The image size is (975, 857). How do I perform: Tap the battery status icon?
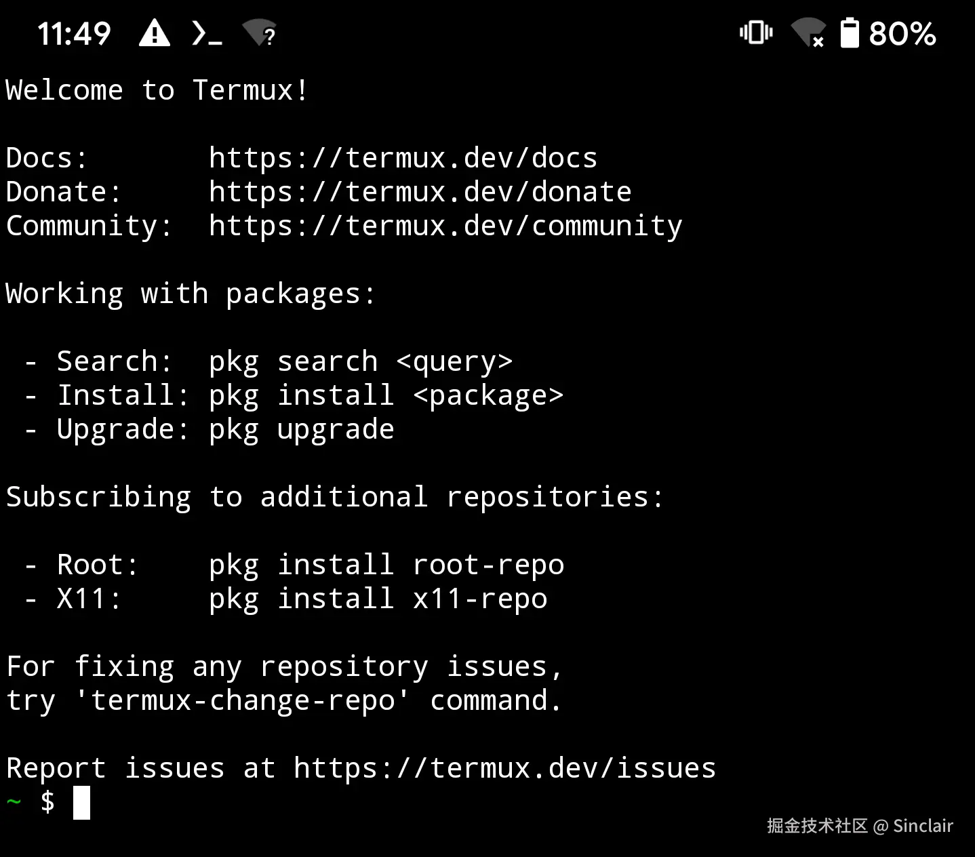[850, 33]
